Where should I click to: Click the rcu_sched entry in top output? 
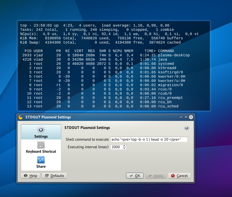(168, 106)
